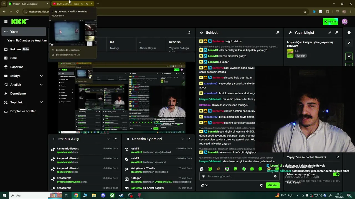Click the channel points infinity icon

(x=204, y=185)
